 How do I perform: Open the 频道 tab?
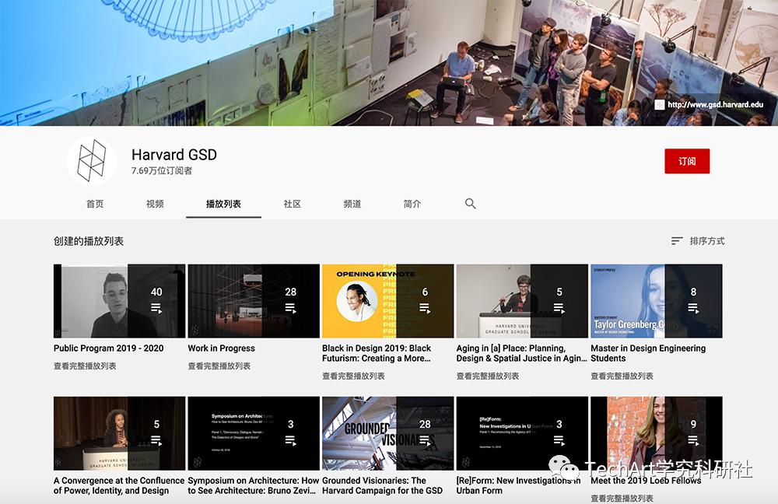[x=352, y=204]
